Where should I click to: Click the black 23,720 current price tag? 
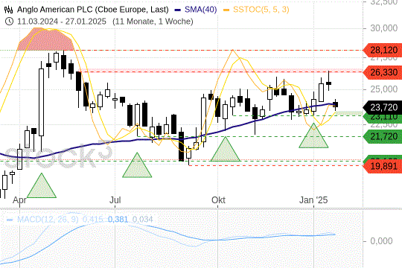pyautogui.click(x=383, y=107)
